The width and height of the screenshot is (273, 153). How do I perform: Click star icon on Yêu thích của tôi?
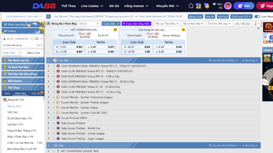(5, 61)
